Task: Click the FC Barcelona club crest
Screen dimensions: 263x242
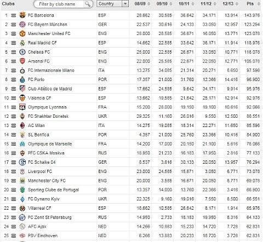Action: point(22,15)
